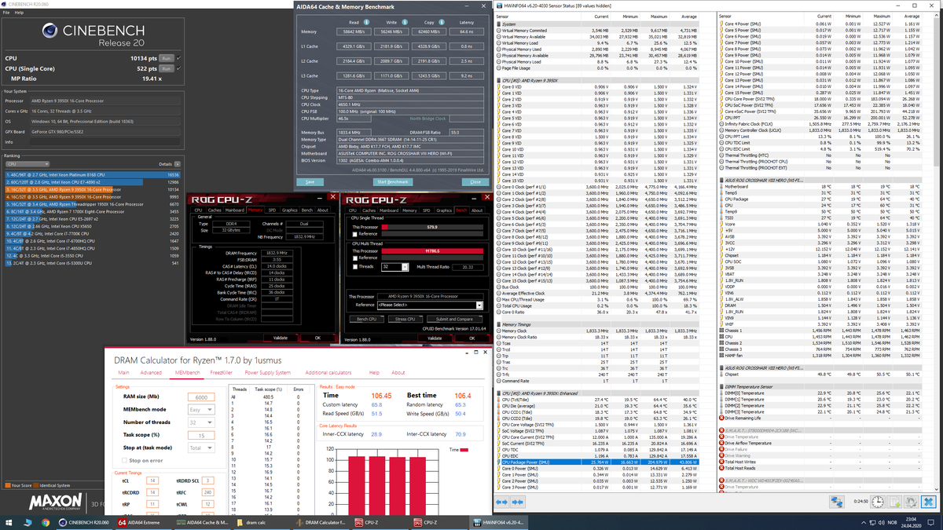Enable Stop on error in DRAM Calculator
Image resolution: width=943 pixels, height=530 pixels.
[123, 460]
